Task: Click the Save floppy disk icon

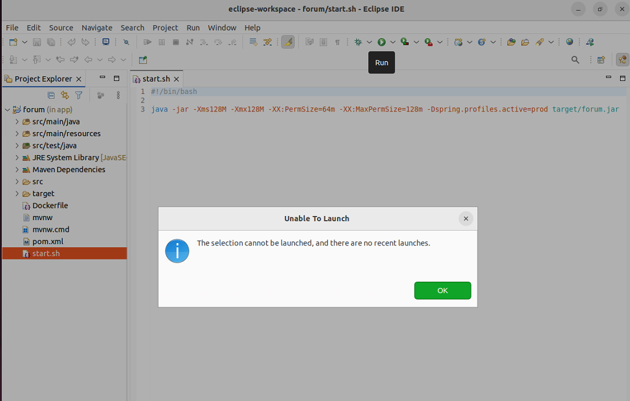Action: click(37, 42)
